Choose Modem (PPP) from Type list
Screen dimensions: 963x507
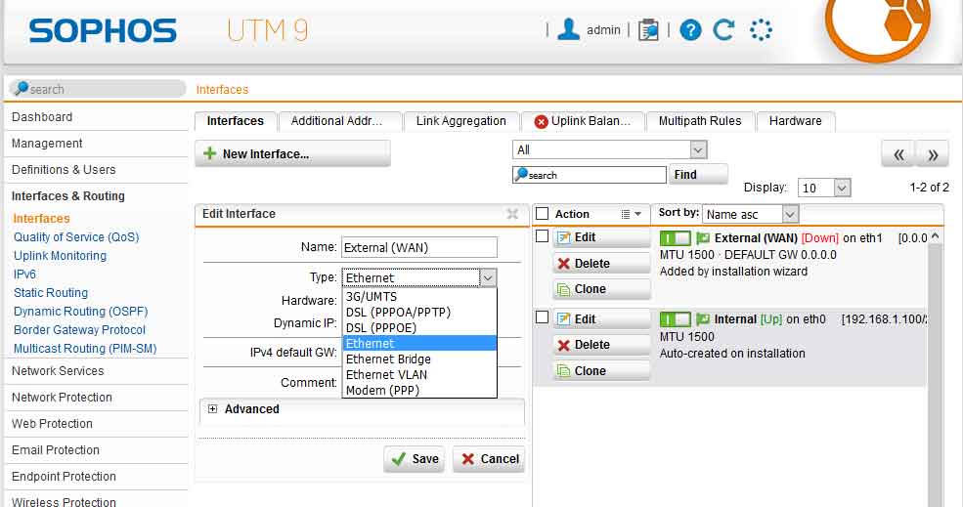(x=418, y=391)
